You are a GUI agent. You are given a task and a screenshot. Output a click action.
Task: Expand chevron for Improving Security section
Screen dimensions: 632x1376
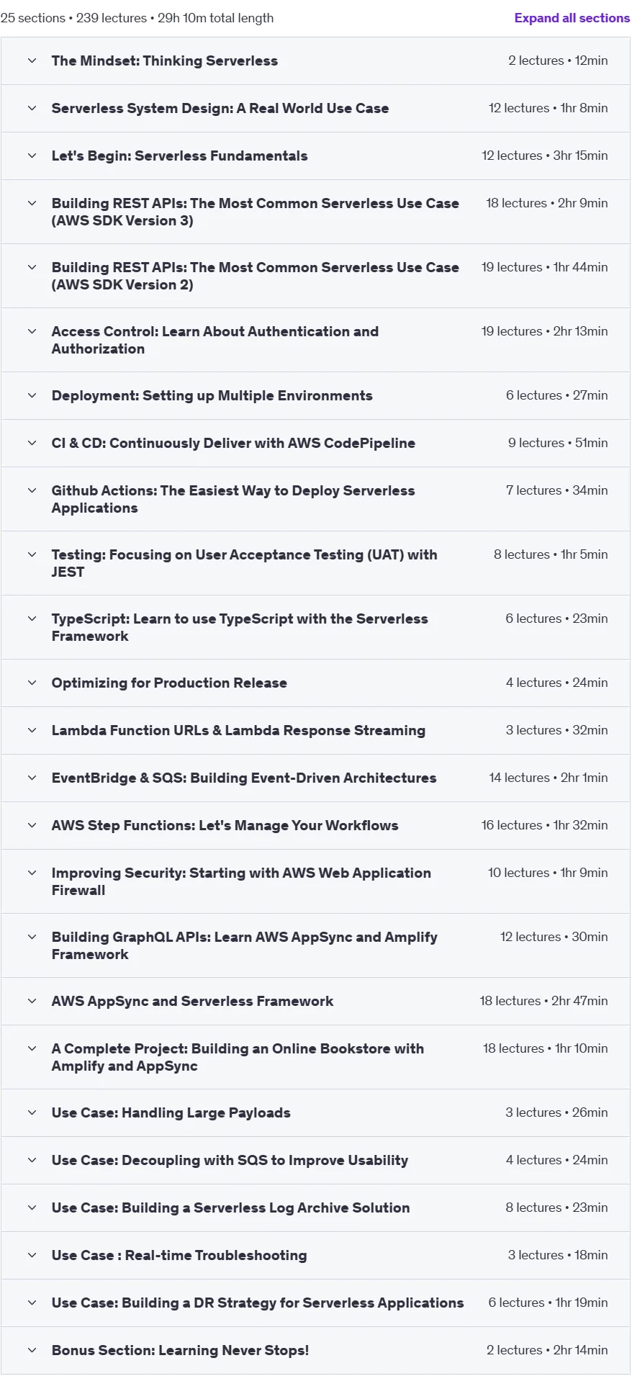(32, 873)
